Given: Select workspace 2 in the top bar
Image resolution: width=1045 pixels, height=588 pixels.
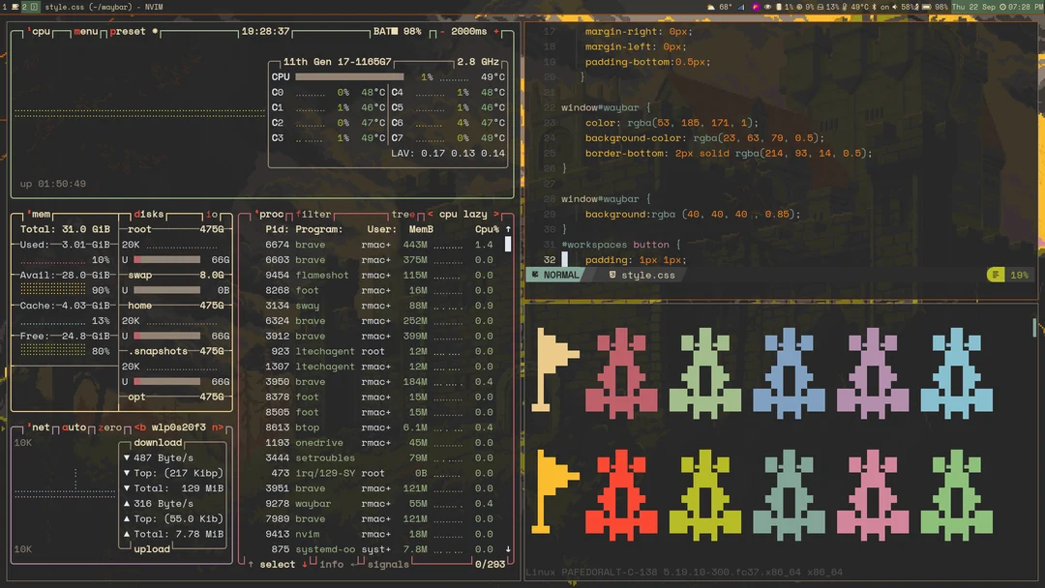Looking at the screenshot, I should [x=23, y=6].
